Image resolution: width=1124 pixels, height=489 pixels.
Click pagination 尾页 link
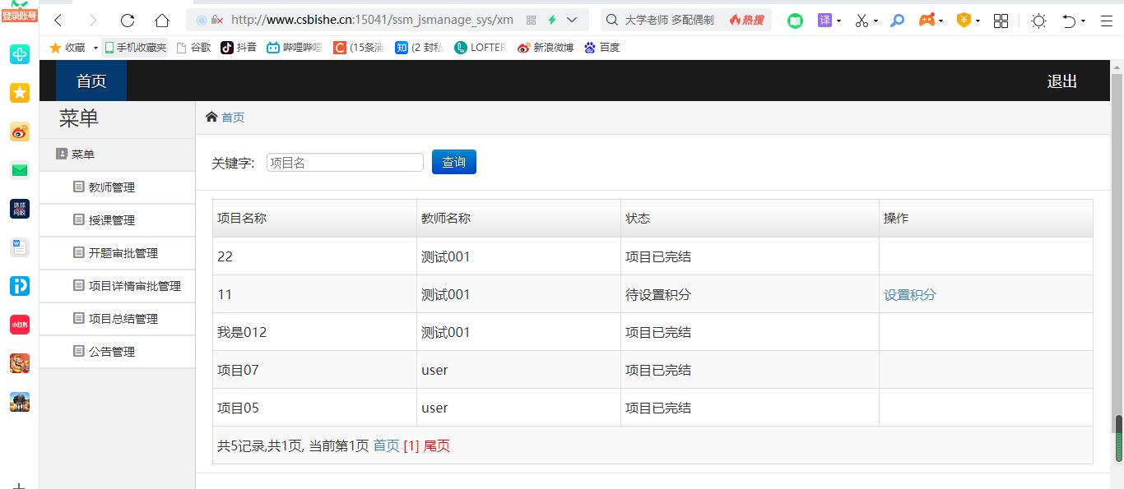pos(437,445)
